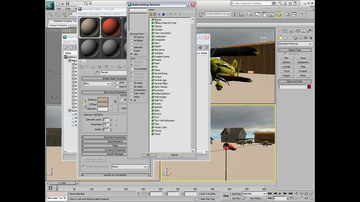Open the Motion panel tab
360x202 pixels.
(x=298, y=31)
